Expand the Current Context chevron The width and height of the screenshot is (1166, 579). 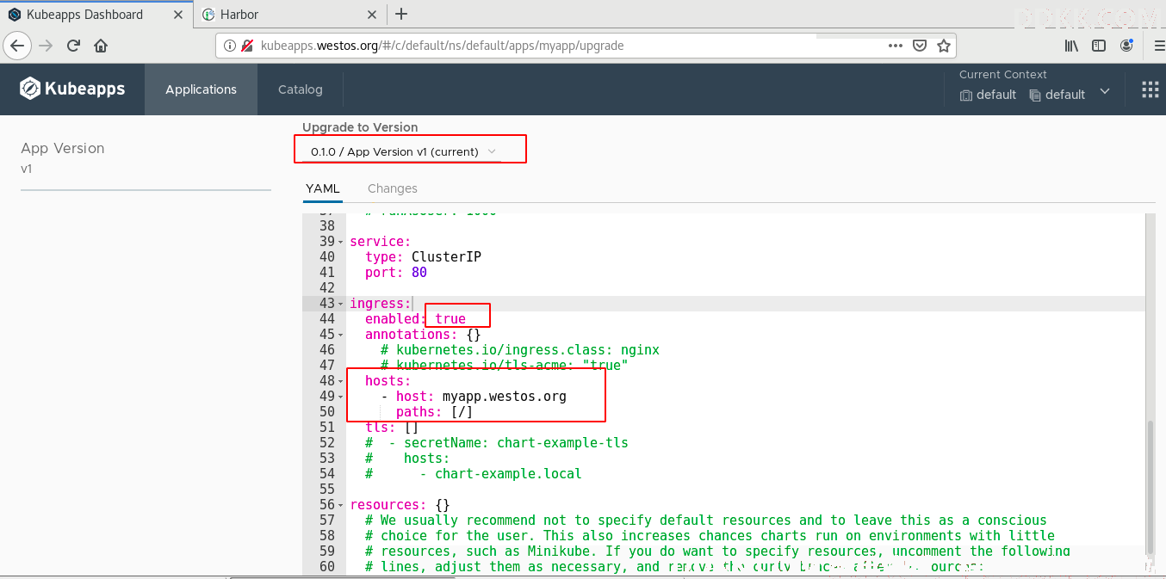click(x=1105, y=91)
